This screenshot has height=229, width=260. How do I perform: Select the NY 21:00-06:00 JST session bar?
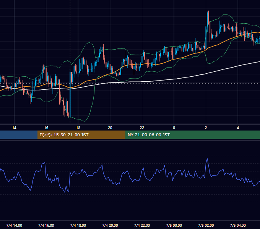[x=192, y=135]
